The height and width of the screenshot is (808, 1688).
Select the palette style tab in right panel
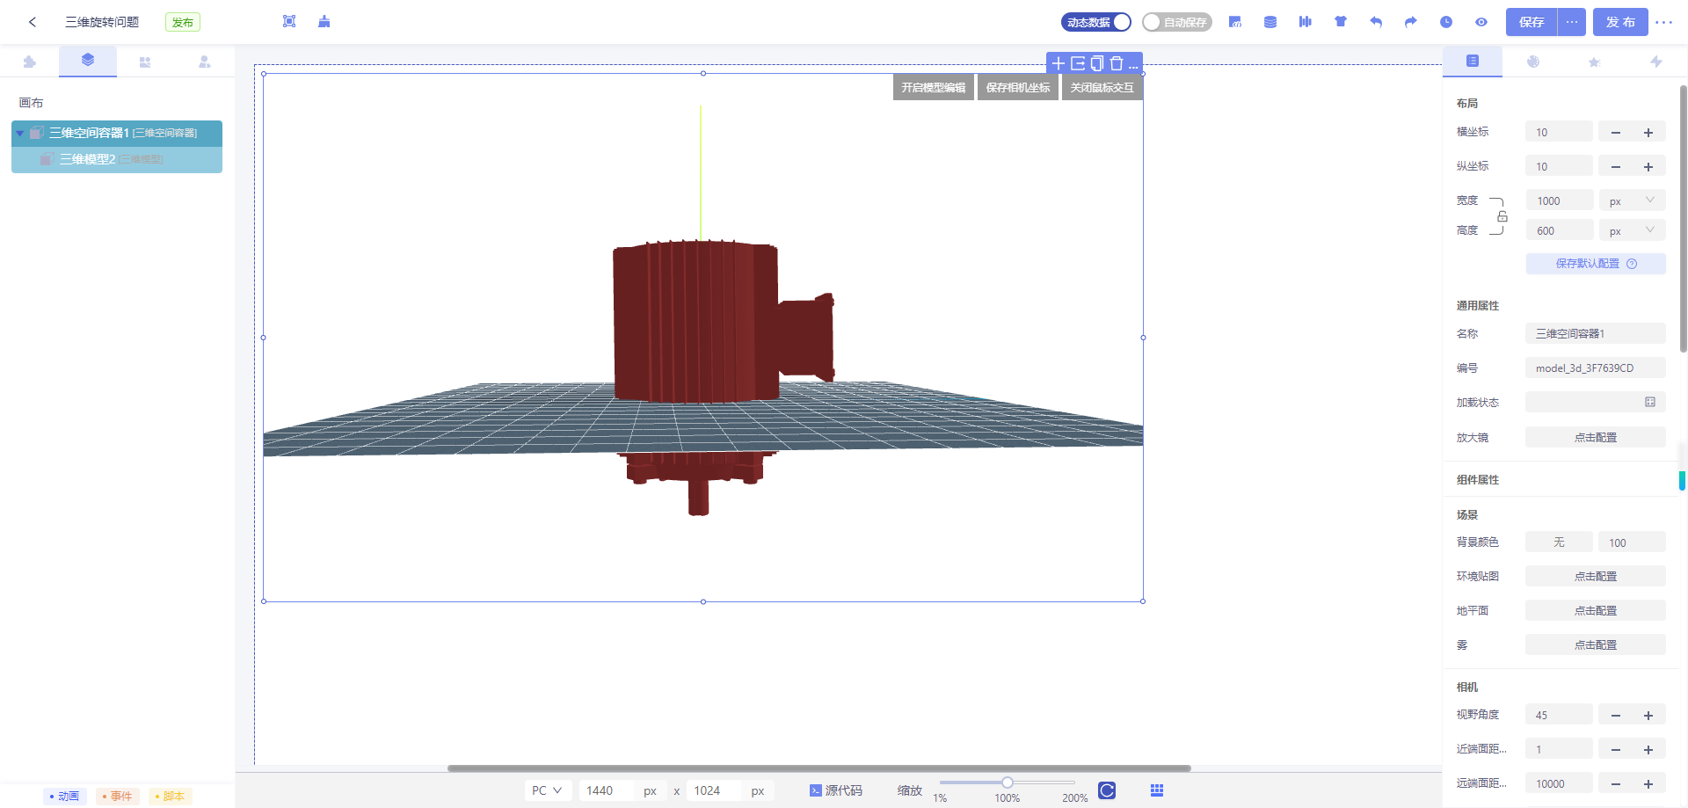(1533, 62)
